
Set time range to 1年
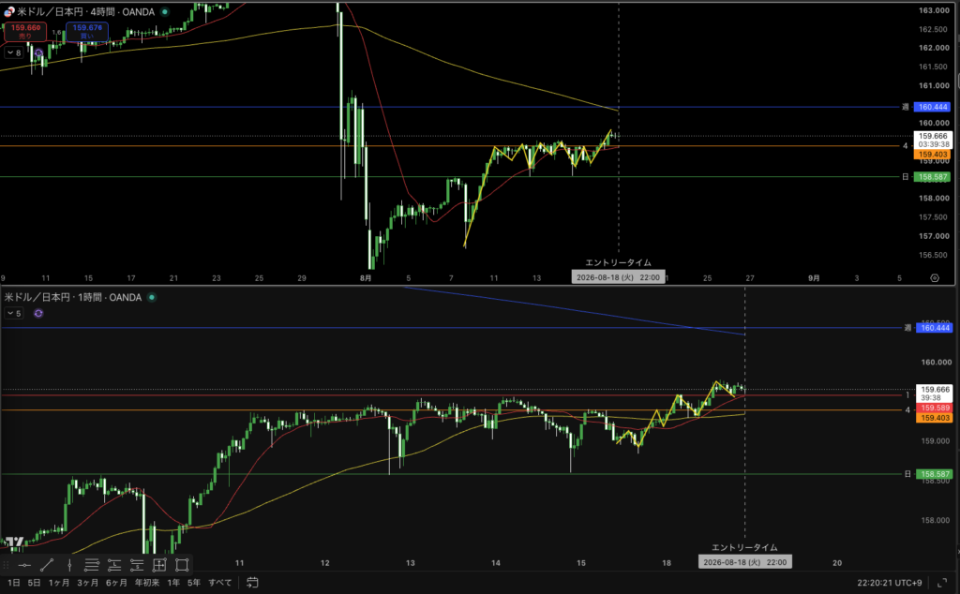click(173, 583)
